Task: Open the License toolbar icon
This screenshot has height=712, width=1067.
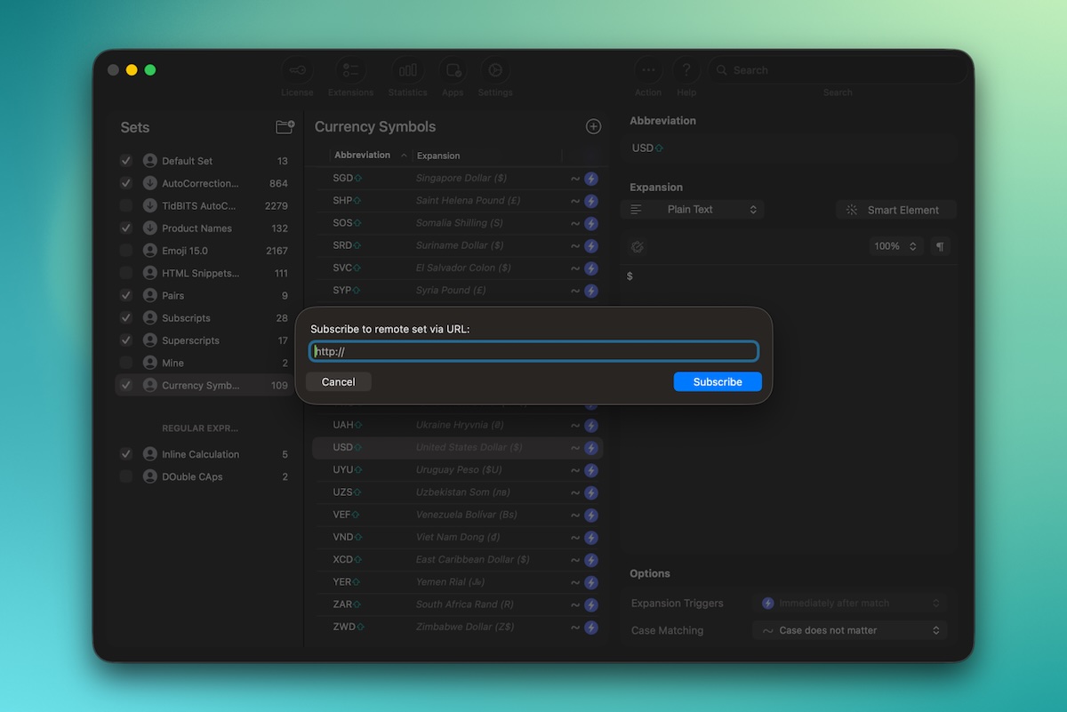Action: [297, 71]
